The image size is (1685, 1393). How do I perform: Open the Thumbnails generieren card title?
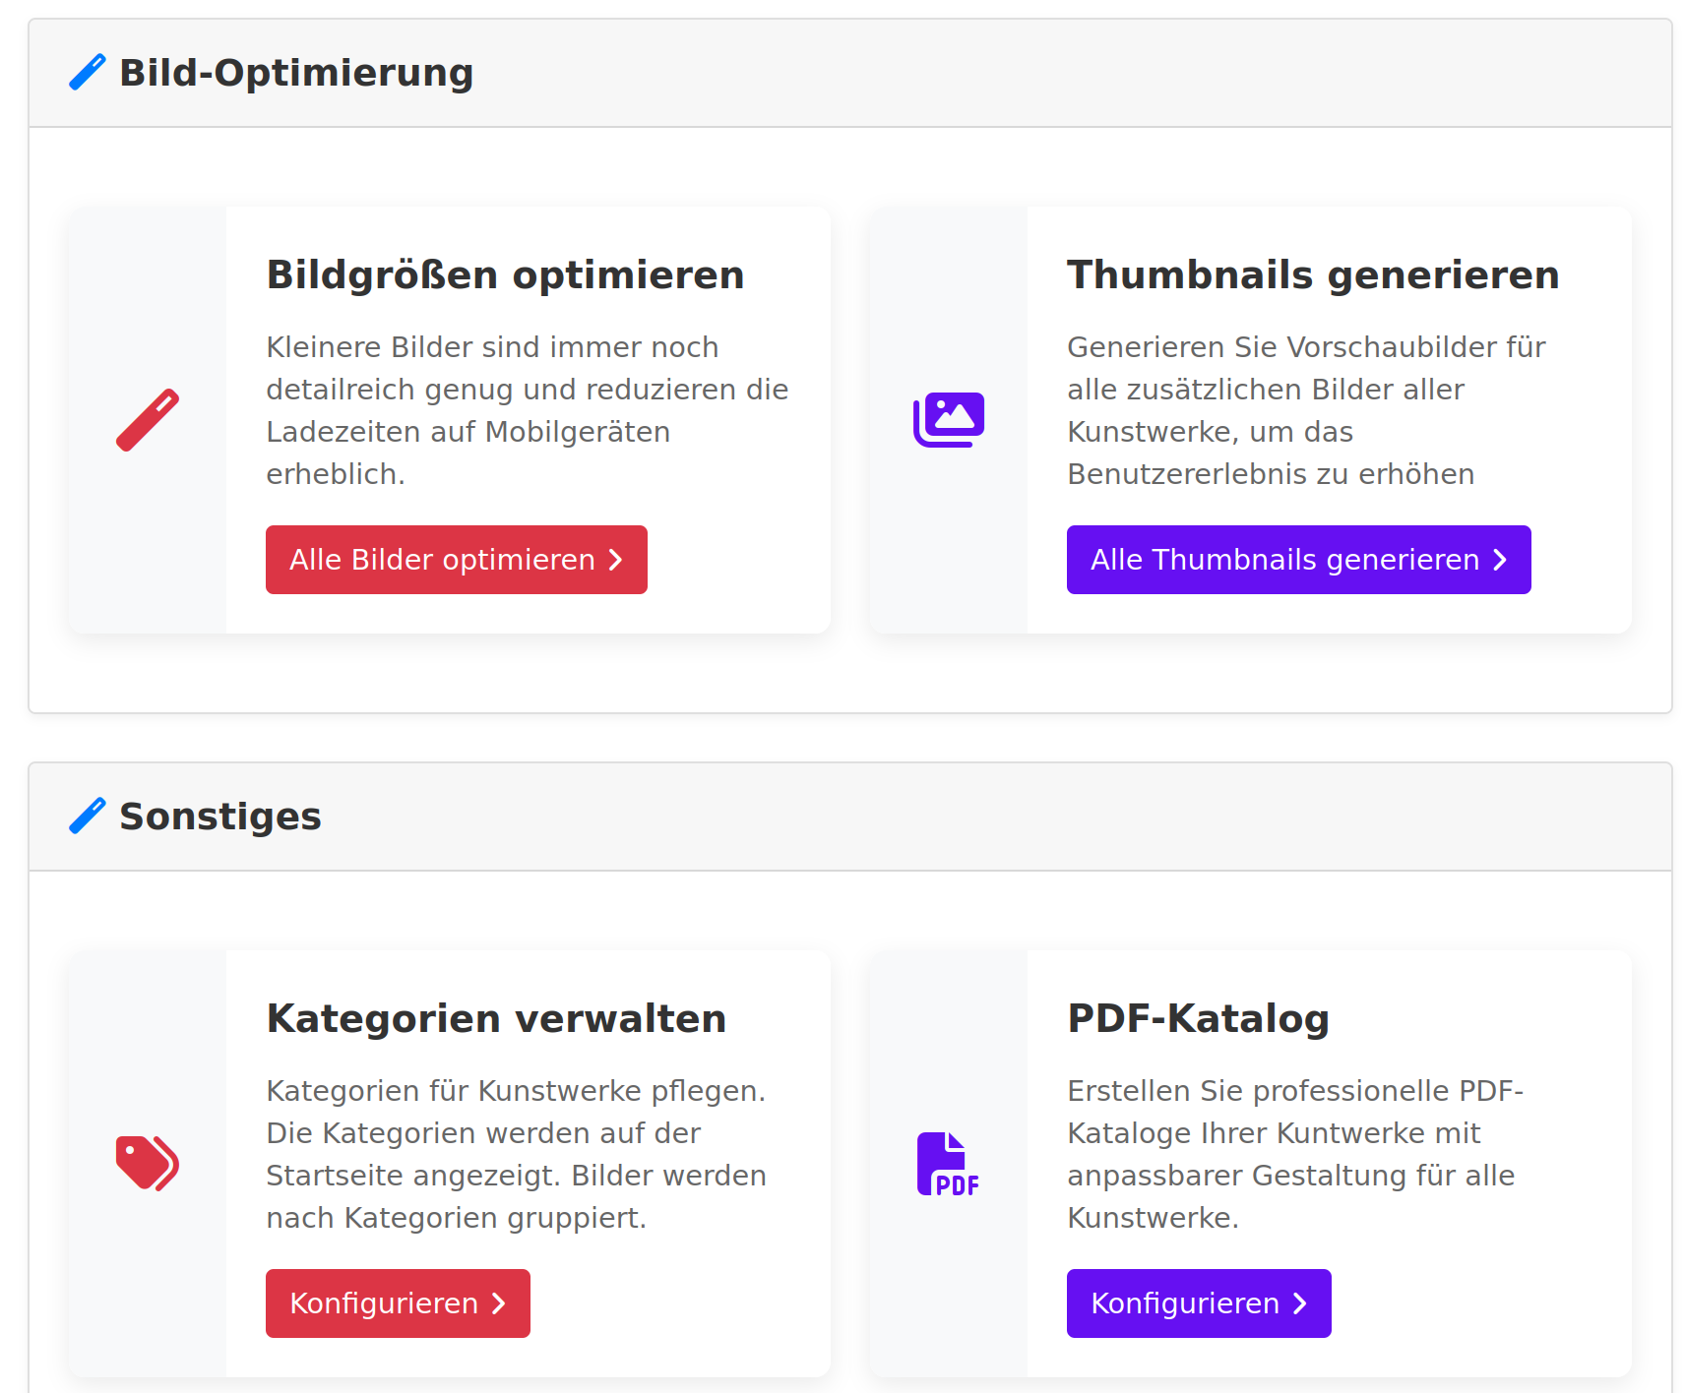[1313, 274]
